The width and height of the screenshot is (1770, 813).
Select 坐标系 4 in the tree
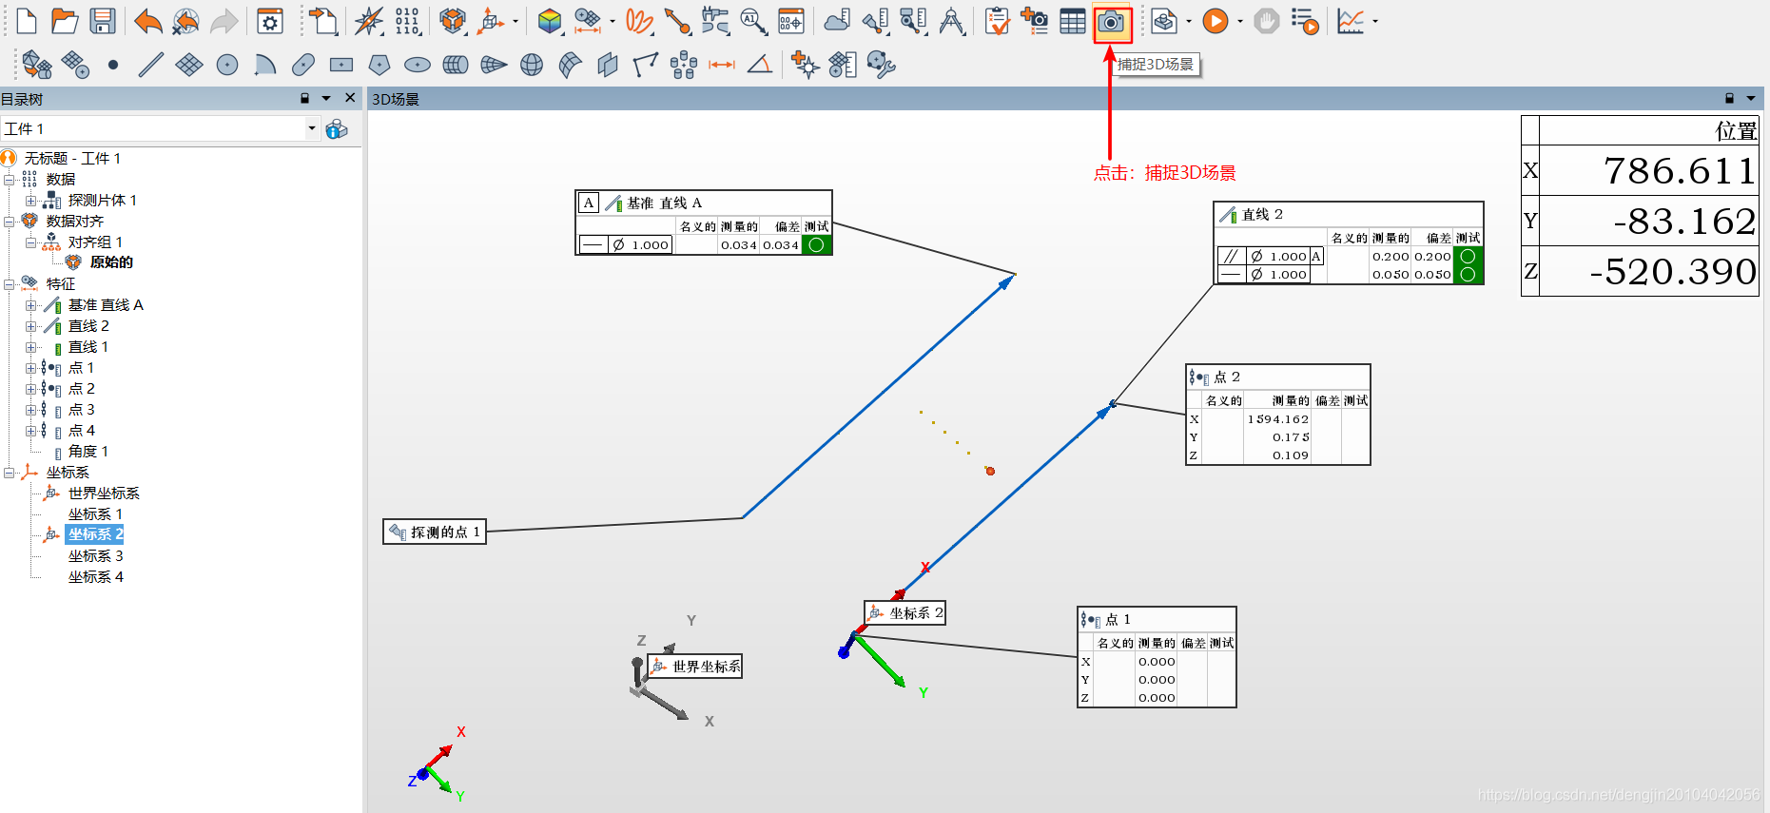coord(95,576)
